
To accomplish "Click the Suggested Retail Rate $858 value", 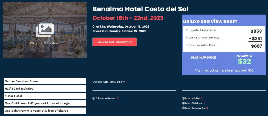I will pyautogui.click(x=256, y=31).
